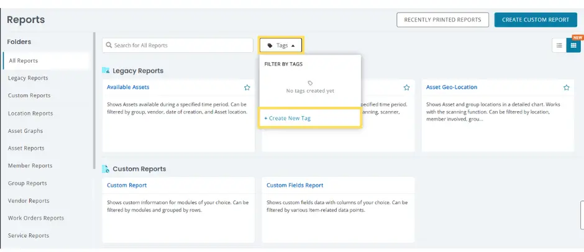
Task: Click the Legacy Reports folder icon
Action: pos(106,71)
